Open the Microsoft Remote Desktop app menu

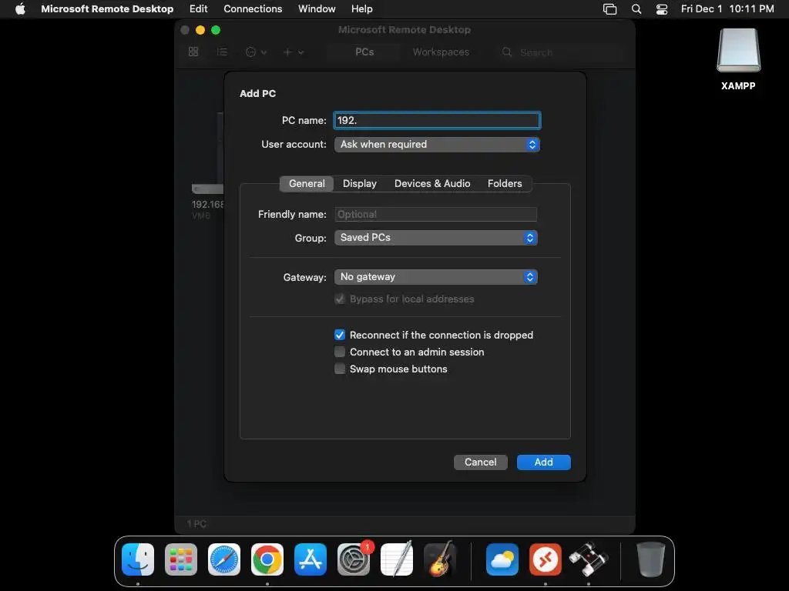[x=107, y=9]
